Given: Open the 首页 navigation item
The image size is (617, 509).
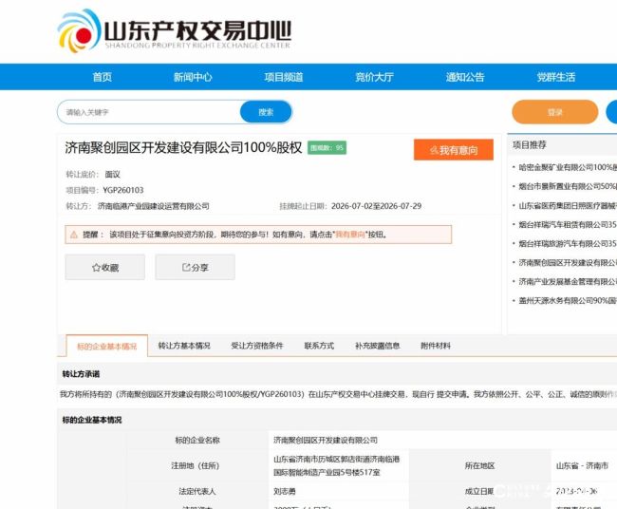Looking at the screenshot, I should point(102,77).
